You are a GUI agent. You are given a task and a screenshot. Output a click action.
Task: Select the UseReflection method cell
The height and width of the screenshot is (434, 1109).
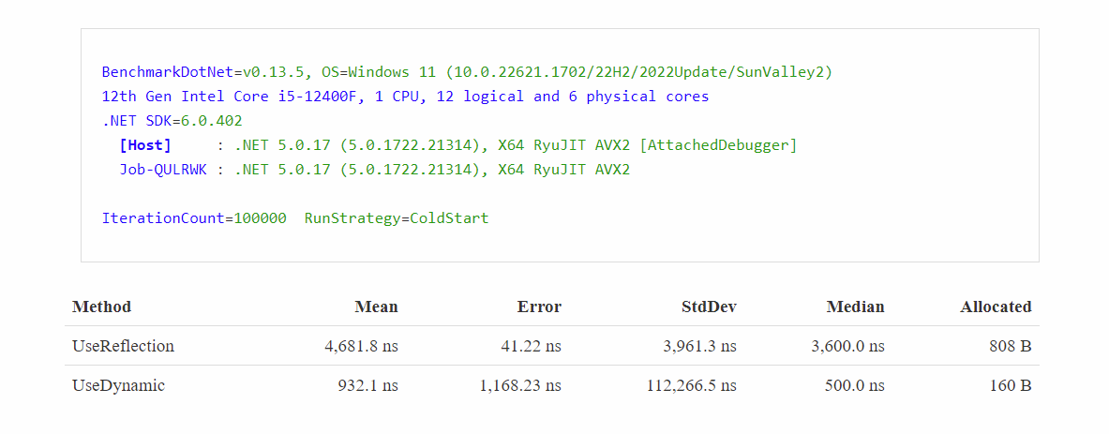coord(123,346)
